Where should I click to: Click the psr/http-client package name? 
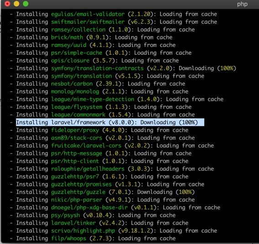click(75, 161)
